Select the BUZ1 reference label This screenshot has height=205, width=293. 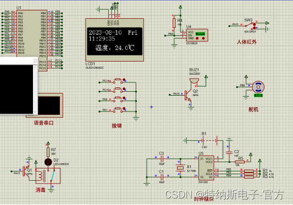(x=194, y=70)
